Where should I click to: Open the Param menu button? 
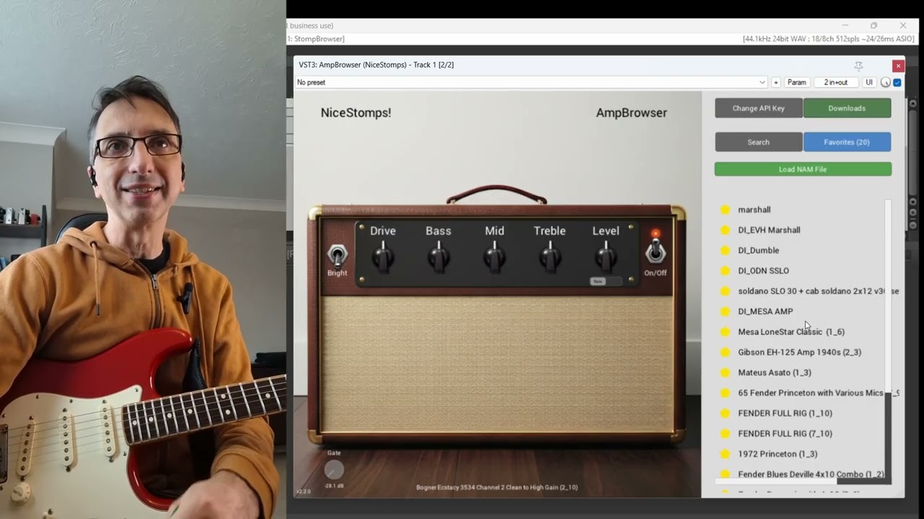pos(796,82)
